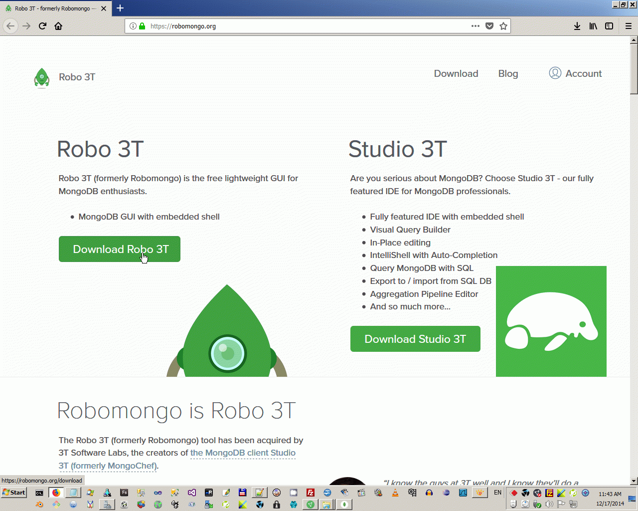Click the page scrollbar up arrow
Image resolution: width=638 pixels, height=511 pixels.
pyautogui.click(x=634, y=39)
